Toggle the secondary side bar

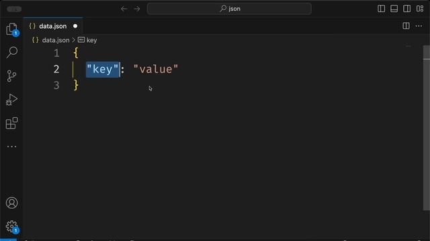coord(407,9)
